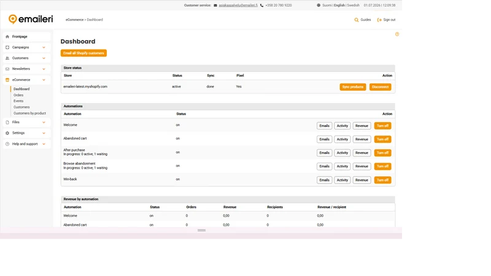Open Emails for After purchase automation
This screenshot has width=491, height=276.
324,153
